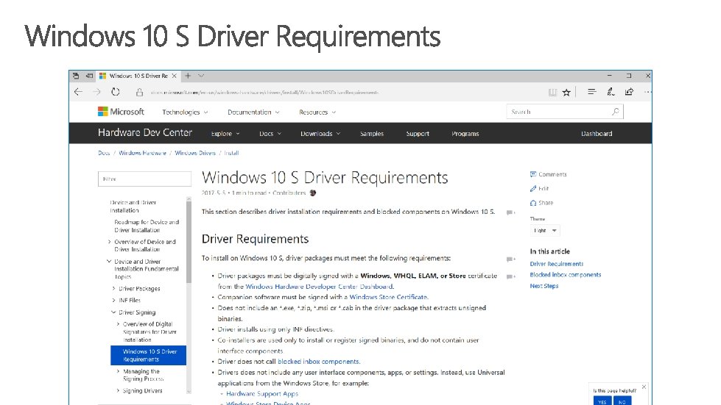Image resolution: width=721 pixels, height=405 pixels.
Task: Open the Edge hub icon
Action: [592, 92]
